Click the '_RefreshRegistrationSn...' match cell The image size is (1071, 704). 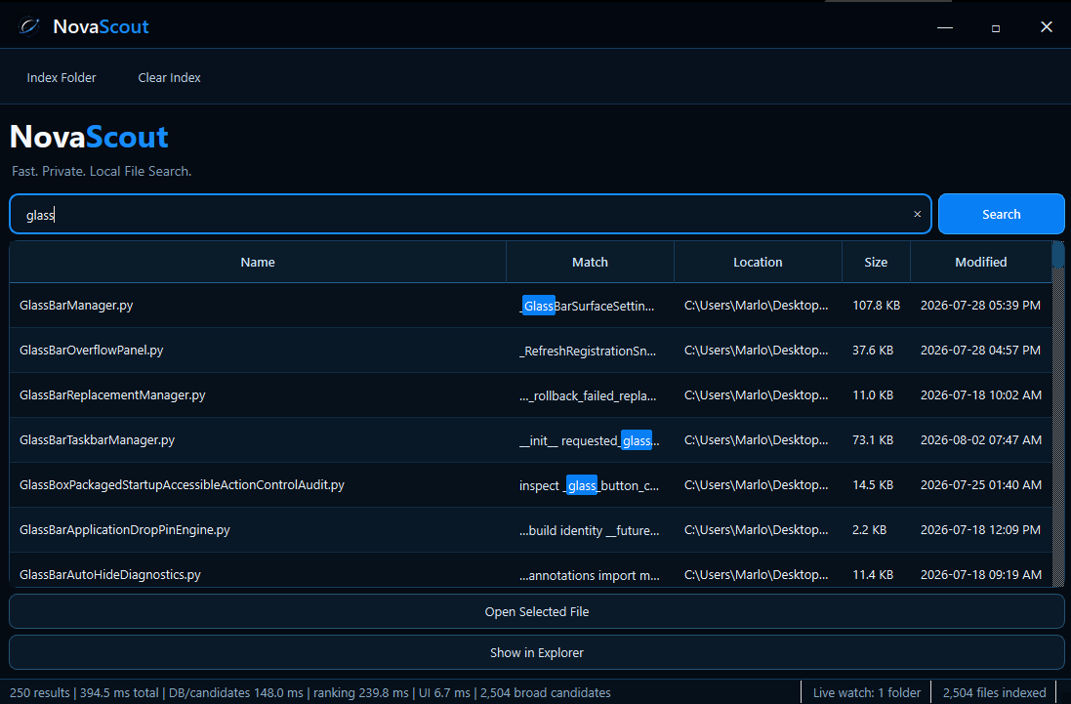point(590,351)
